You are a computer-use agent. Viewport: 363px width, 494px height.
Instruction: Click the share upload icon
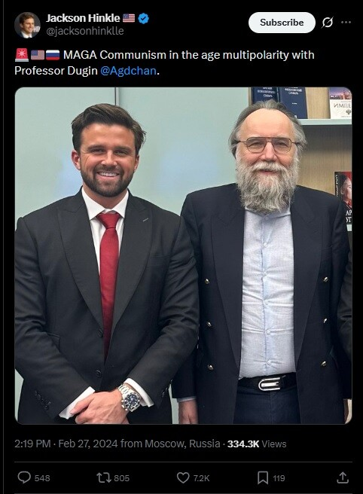click(x=343, y=477)
